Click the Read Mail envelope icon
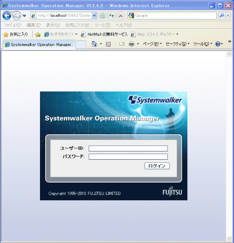 [122, 44]
